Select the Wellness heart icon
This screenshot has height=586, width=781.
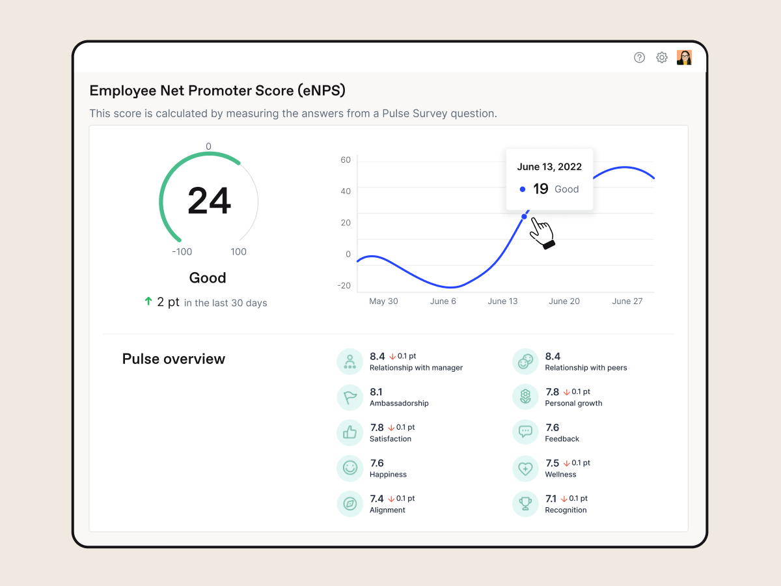click(x=525, y=468)
